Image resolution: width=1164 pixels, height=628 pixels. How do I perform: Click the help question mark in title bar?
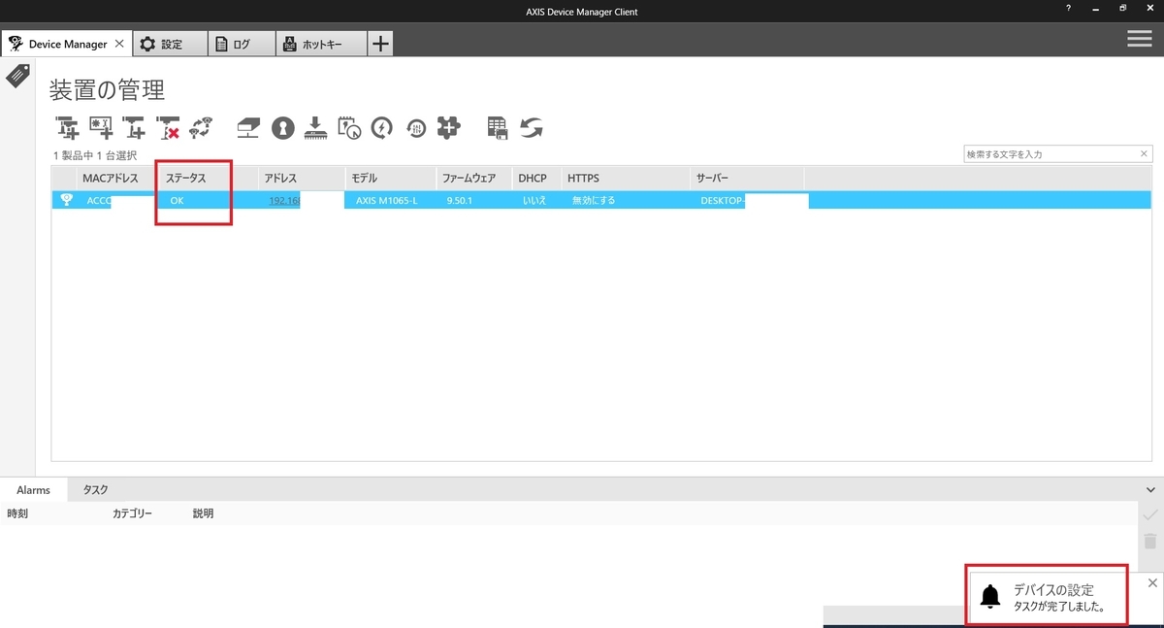1068,8
